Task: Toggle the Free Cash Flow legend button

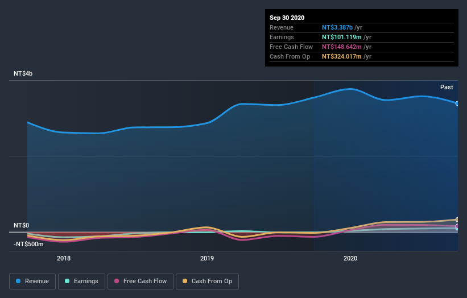Action: pyautogui.click(x=140, y=282)
